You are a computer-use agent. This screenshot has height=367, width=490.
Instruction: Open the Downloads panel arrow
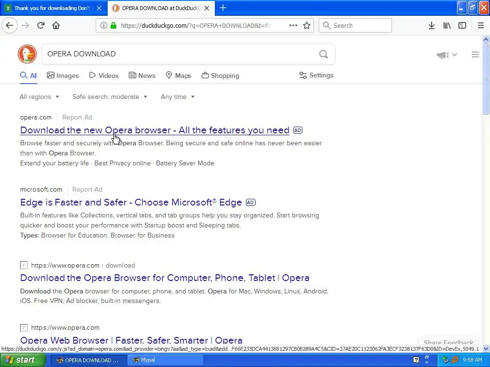tap(432, 26)
